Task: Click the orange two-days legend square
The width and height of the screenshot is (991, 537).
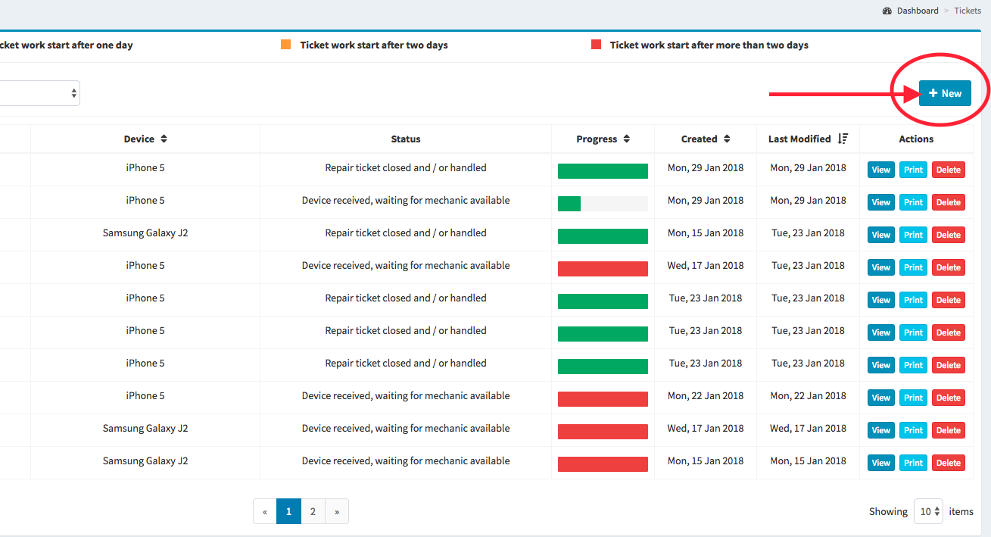Action: (285, 45)
